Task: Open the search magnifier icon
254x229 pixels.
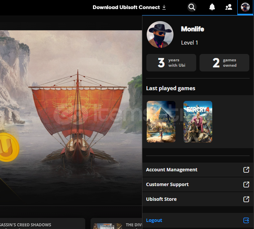Action: (192, 7)
